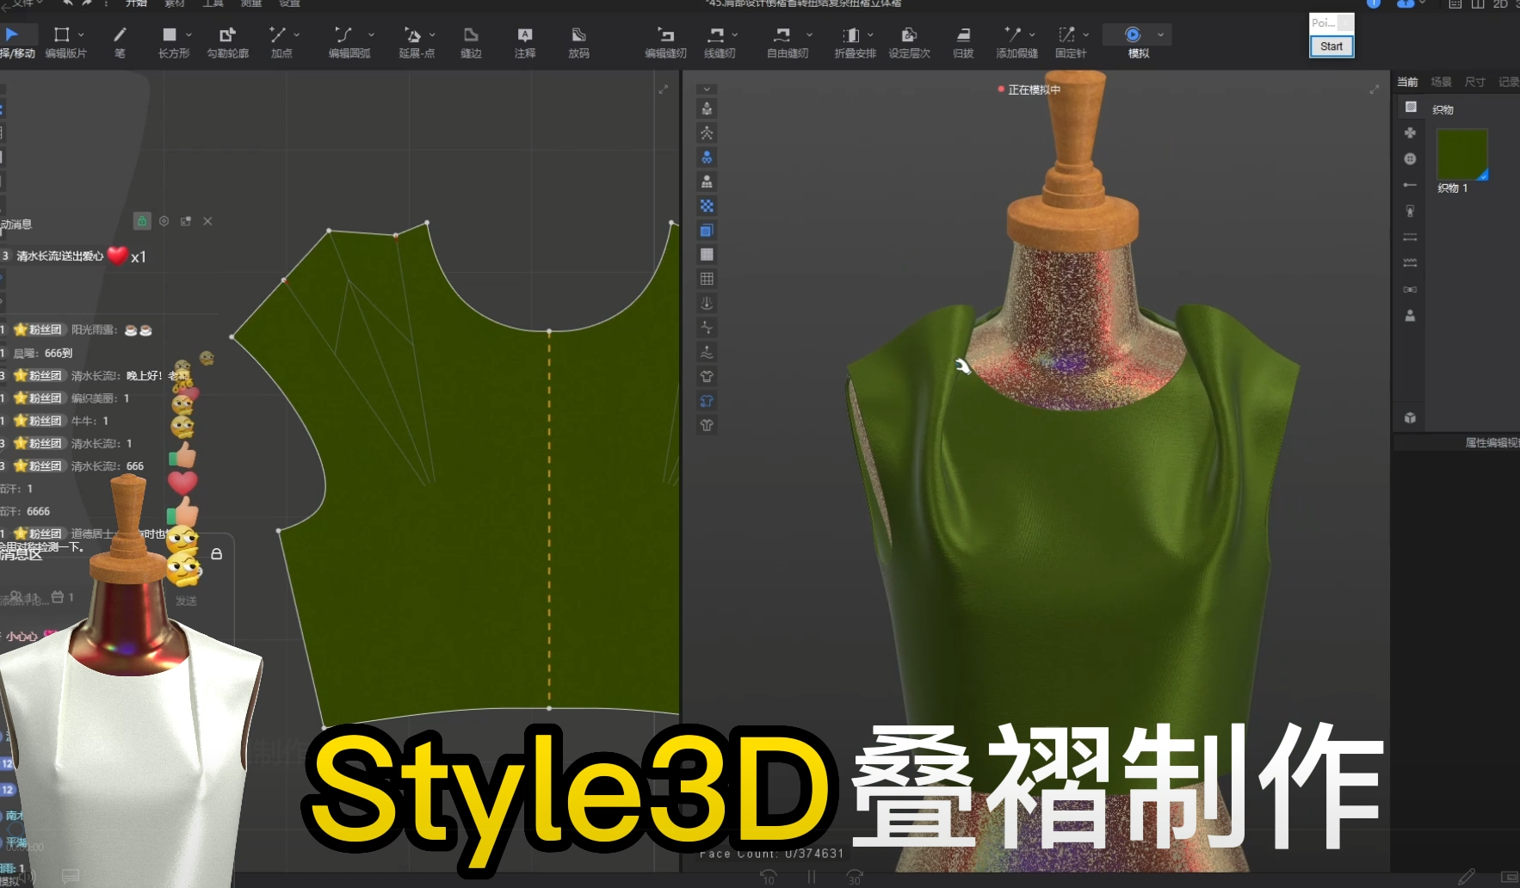Expand the 3D window vertical toolbar chevron
This screenshot has height=888, width=1520.
707,89
